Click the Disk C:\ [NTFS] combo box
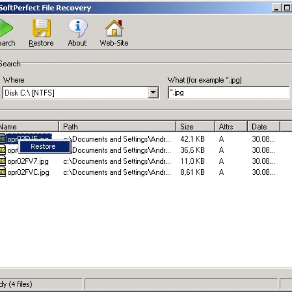 tap(75, 93)
